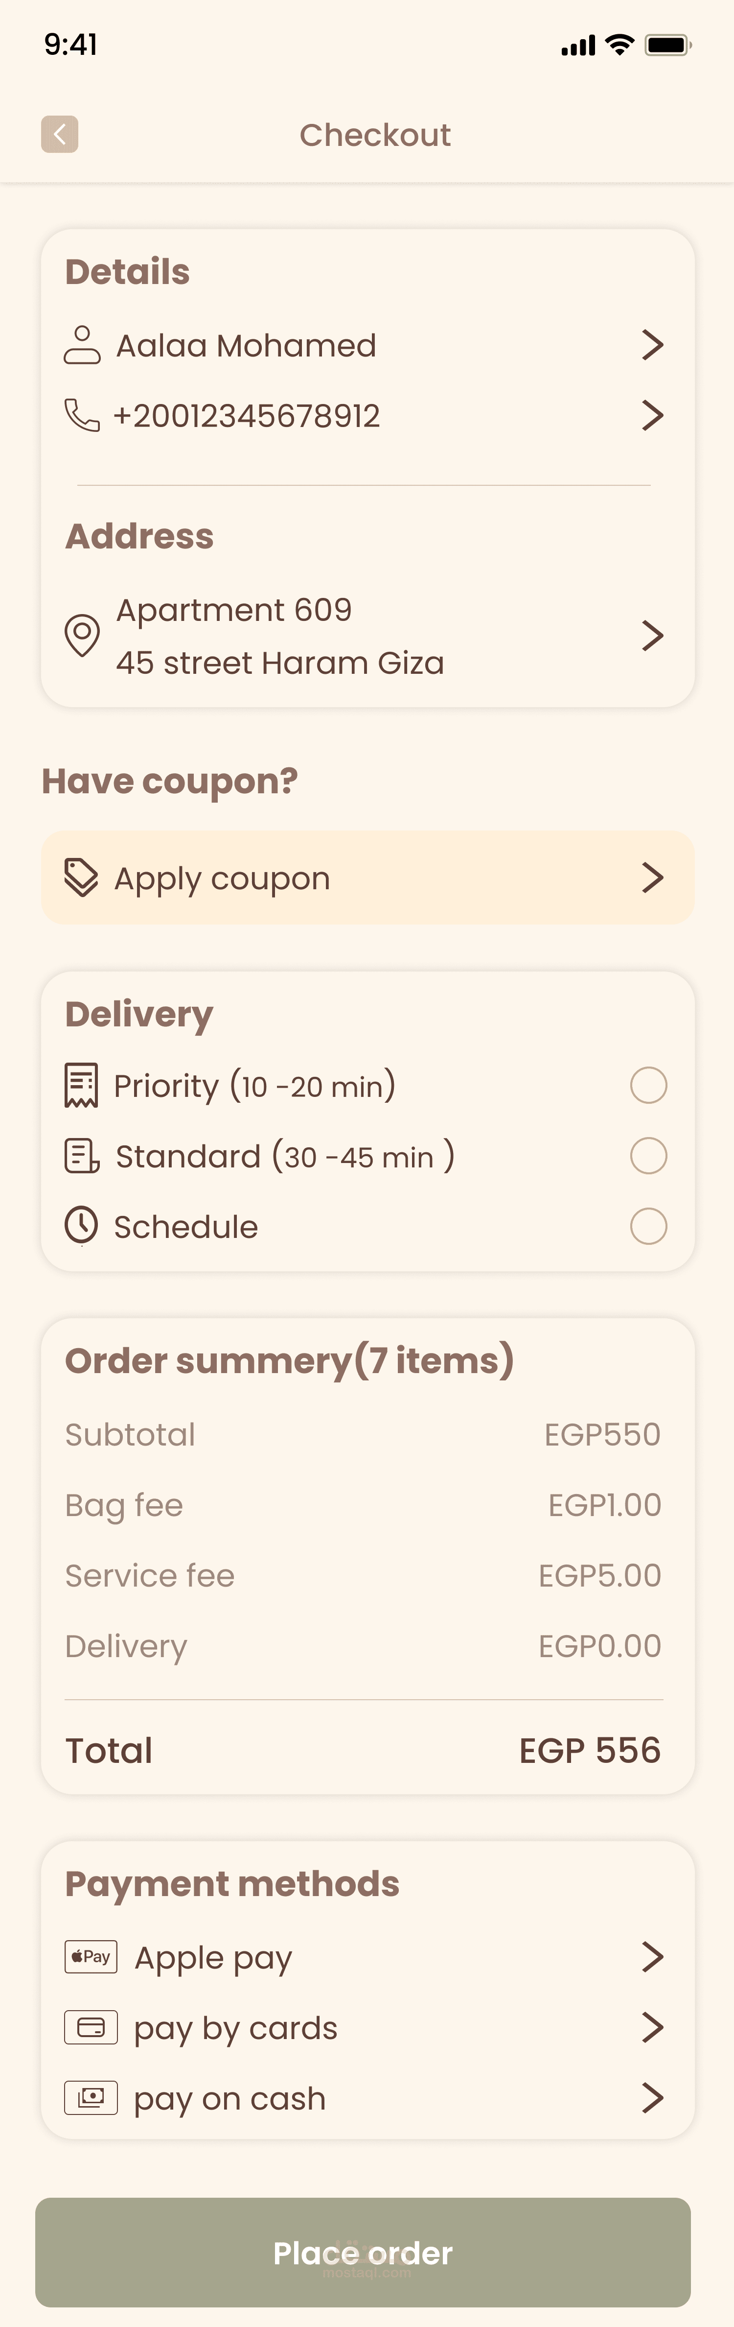Click the person profile icon
Viewport: 734px width, 2327px height.
[x=82, y=345]
